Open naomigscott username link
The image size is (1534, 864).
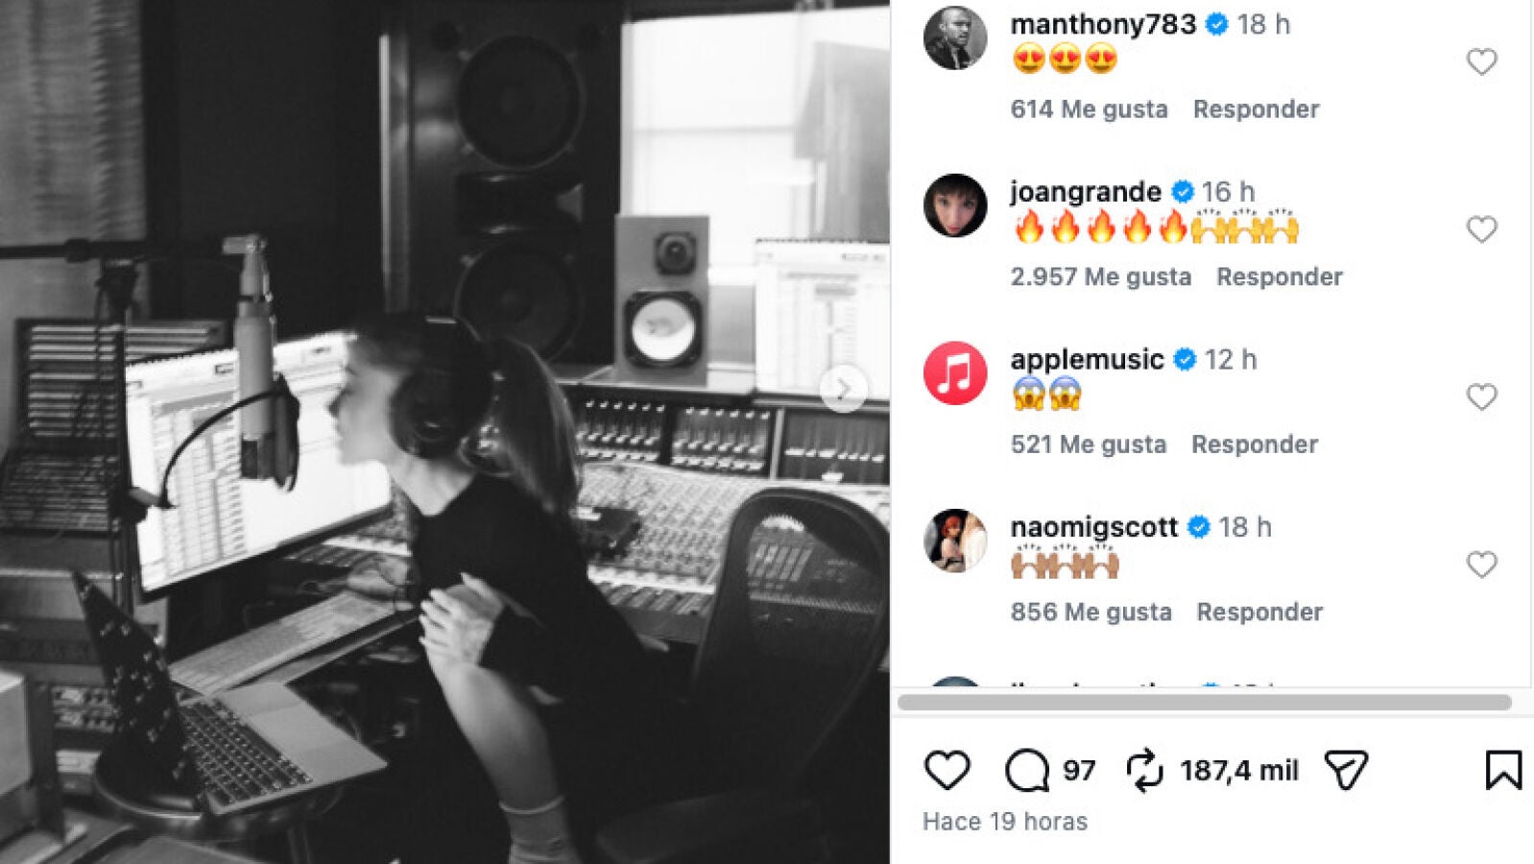pyautogui.click(x=1093, y=527)
